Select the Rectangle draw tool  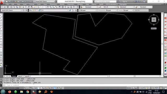tap(1, 26)
